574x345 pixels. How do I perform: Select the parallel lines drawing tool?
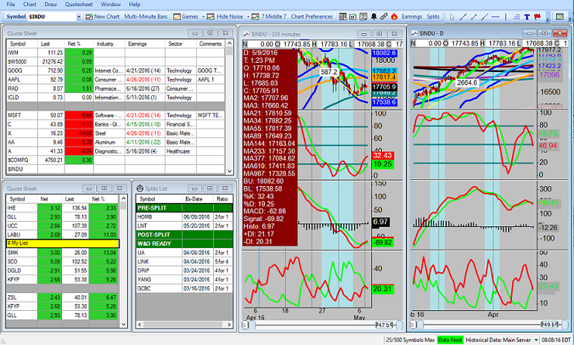point(517,17)
